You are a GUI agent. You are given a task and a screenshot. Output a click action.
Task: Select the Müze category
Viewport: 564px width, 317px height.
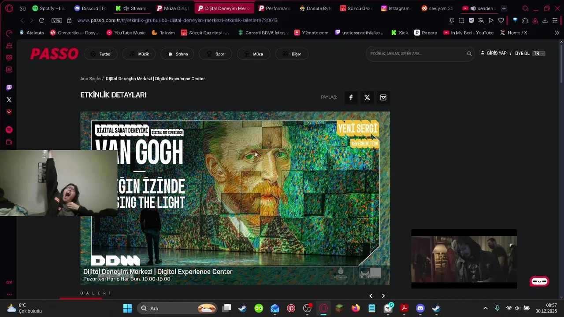pyautogui.click(x=253, y=54)
